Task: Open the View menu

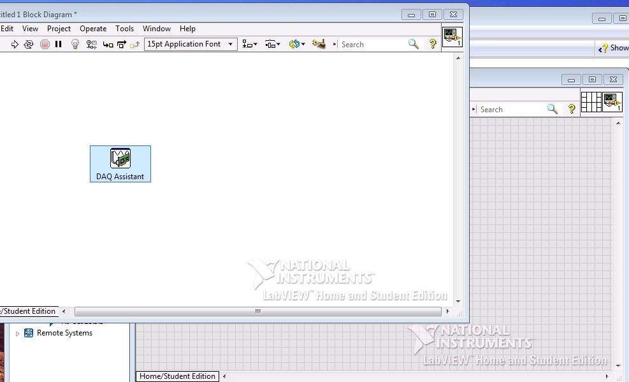Action: point(30,29)
